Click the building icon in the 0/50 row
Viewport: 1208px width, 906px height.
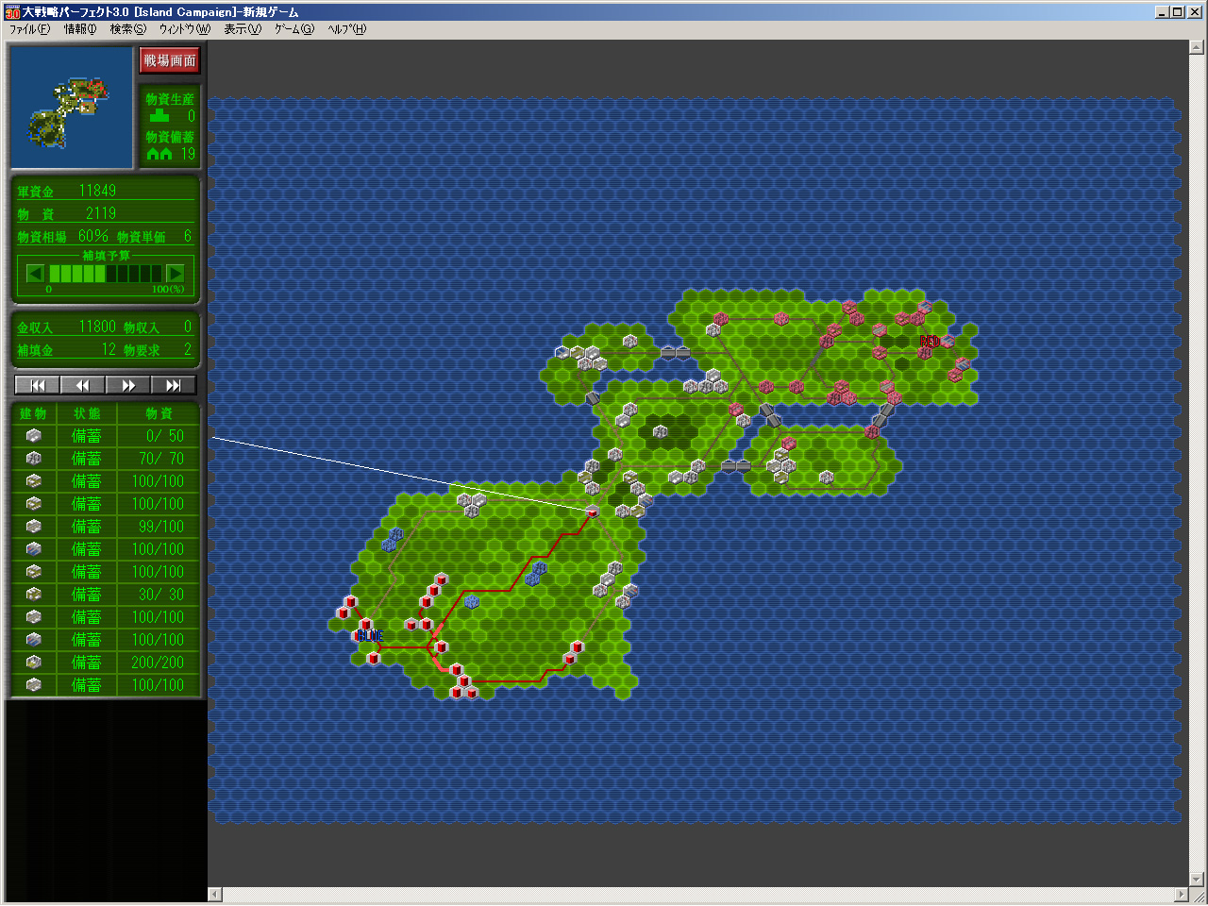[34, 436]
